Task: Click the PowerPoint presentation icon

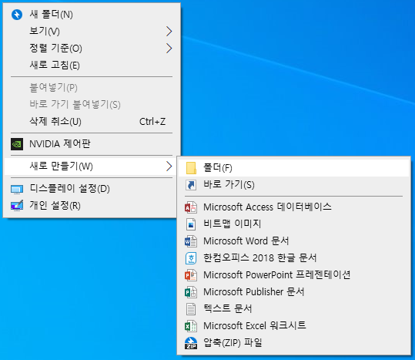Action: tap(191, 275)
